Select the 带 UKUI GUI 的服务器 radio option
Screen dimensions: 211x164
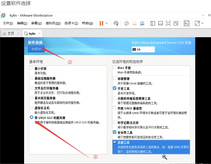tap(32, 117)
